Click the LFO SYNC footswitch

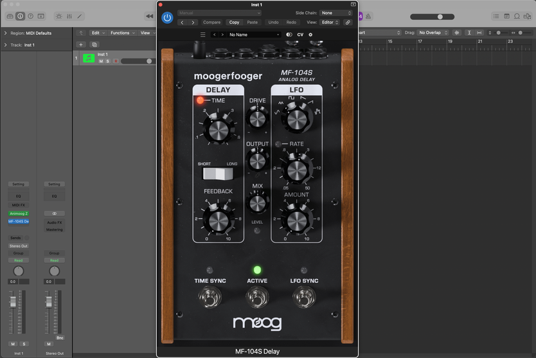tap(304, 297)
